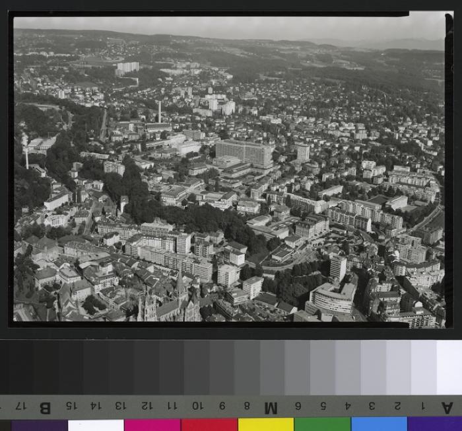
Task: Click the light blue color patch
Action: click(x=379, y=424)
